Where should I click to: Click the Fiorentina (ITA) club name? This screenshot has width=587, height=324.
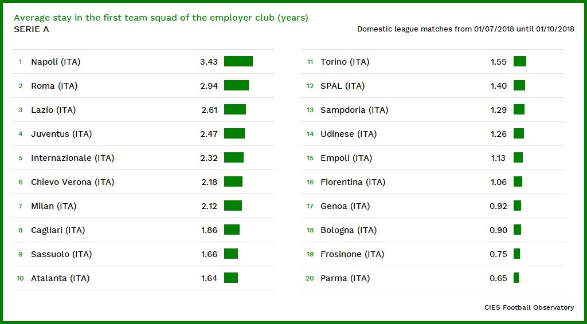click(x=353, y=182)
